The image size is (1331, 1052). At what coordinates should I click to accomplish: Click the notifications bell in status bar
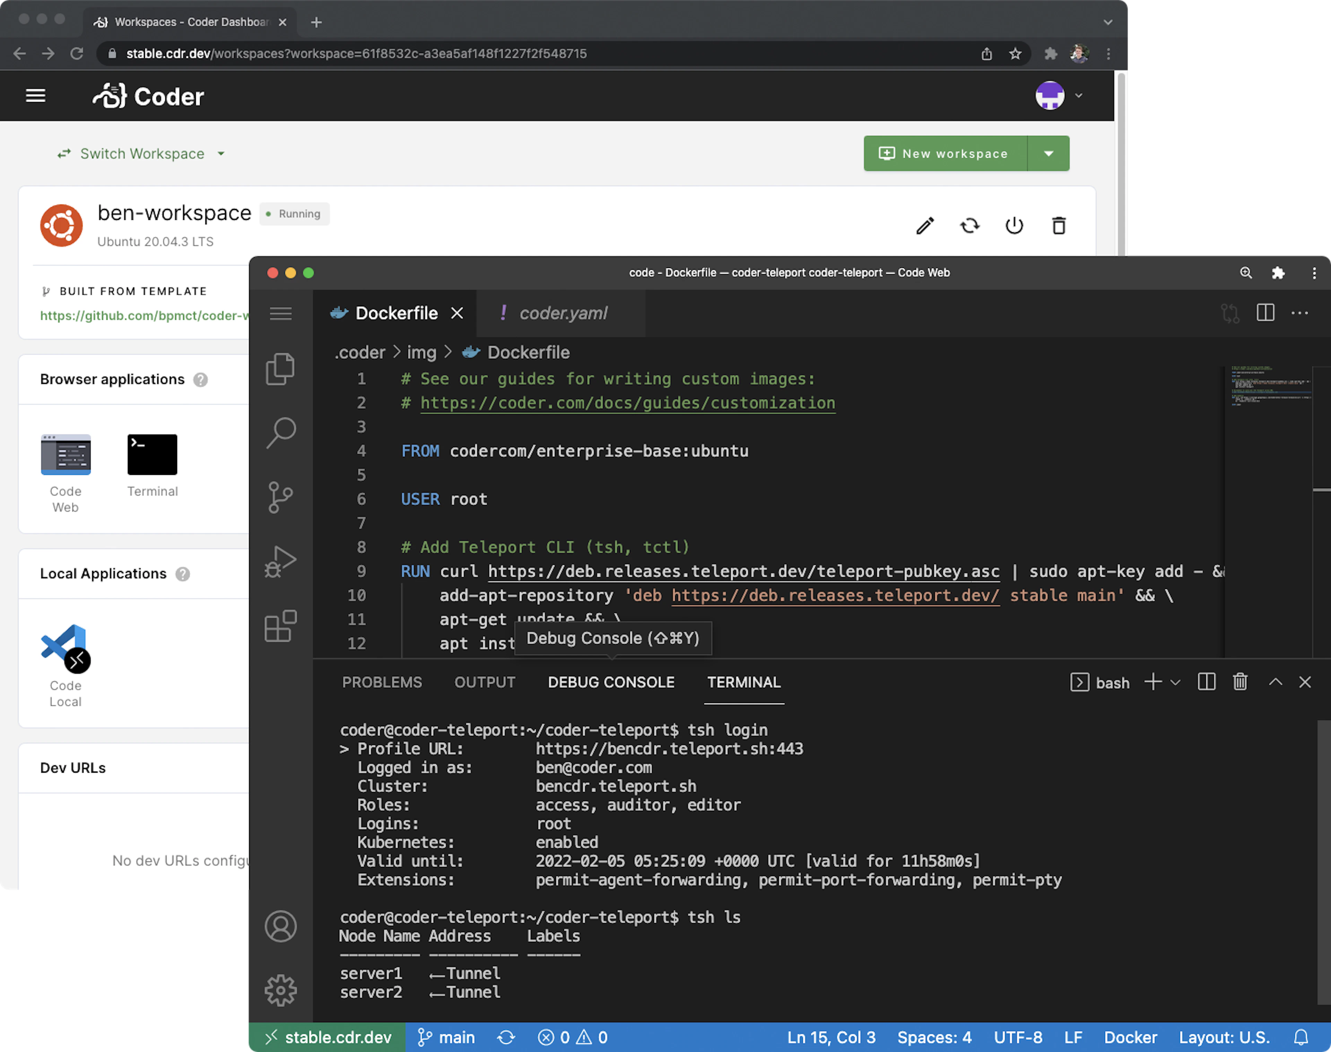tap(1302, 1037)
